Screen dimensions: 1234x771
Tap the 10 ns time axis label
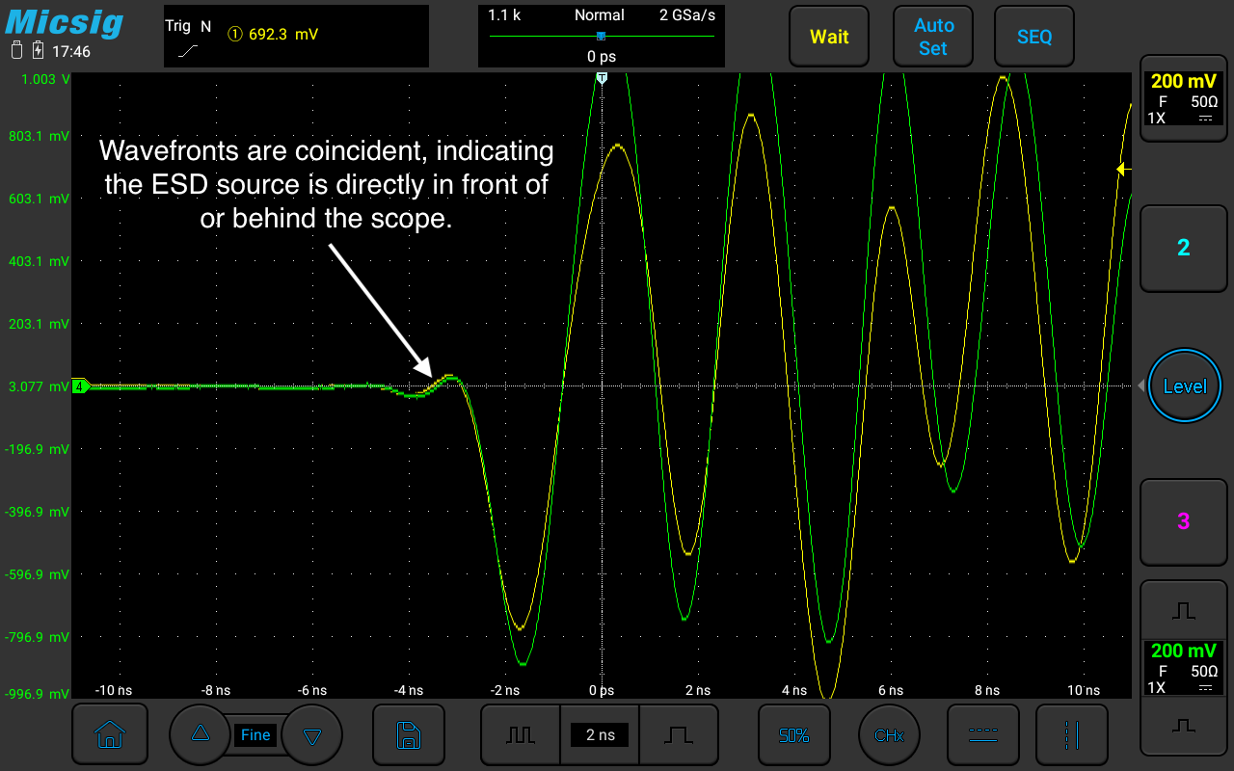[x=1084, y=690]
